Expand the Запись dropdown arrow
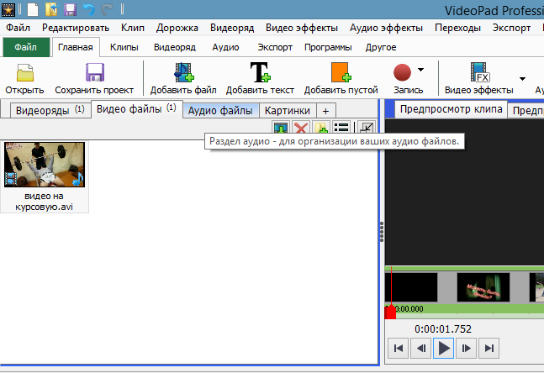 420,70
